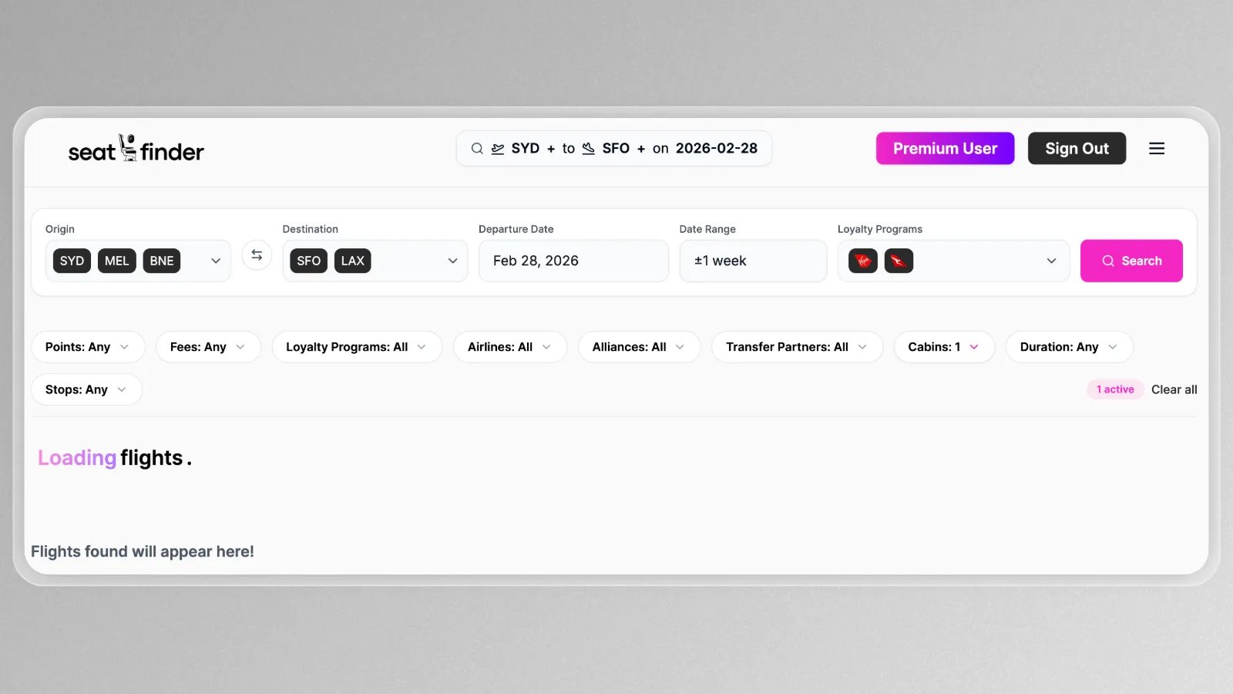Open the Loyalty Programs: All filter
The image size is (1233, 694).
[x=357, y=347]
